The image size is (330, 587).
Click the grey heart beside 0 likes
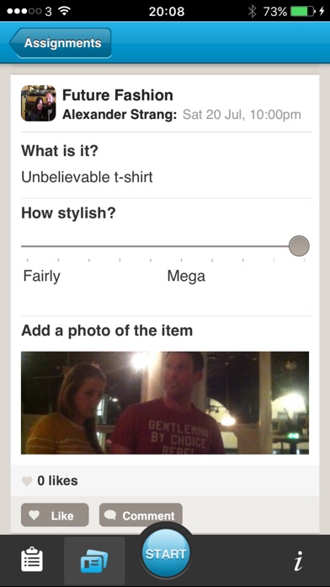[x=27, y=481]
